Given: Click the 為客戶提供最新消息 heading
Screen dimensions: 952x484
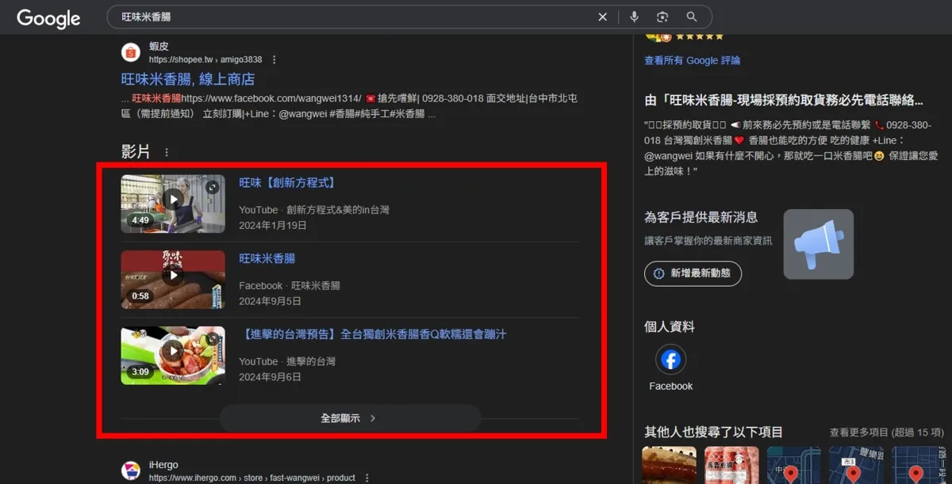Looking at the screenshot, I should [x=701, y=217].
